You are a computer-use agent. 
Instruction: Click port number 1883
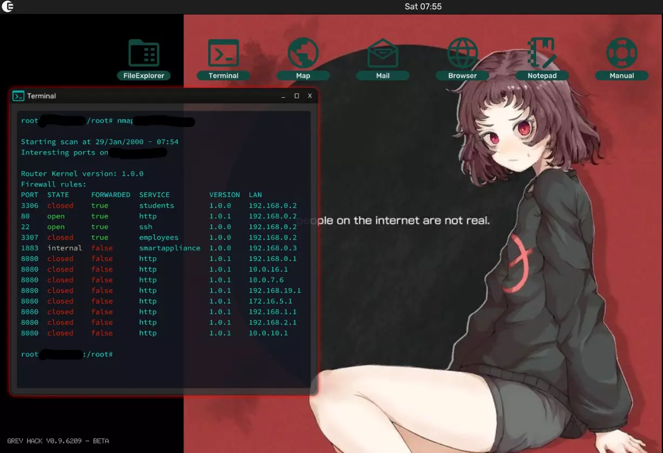coord(30,248)
